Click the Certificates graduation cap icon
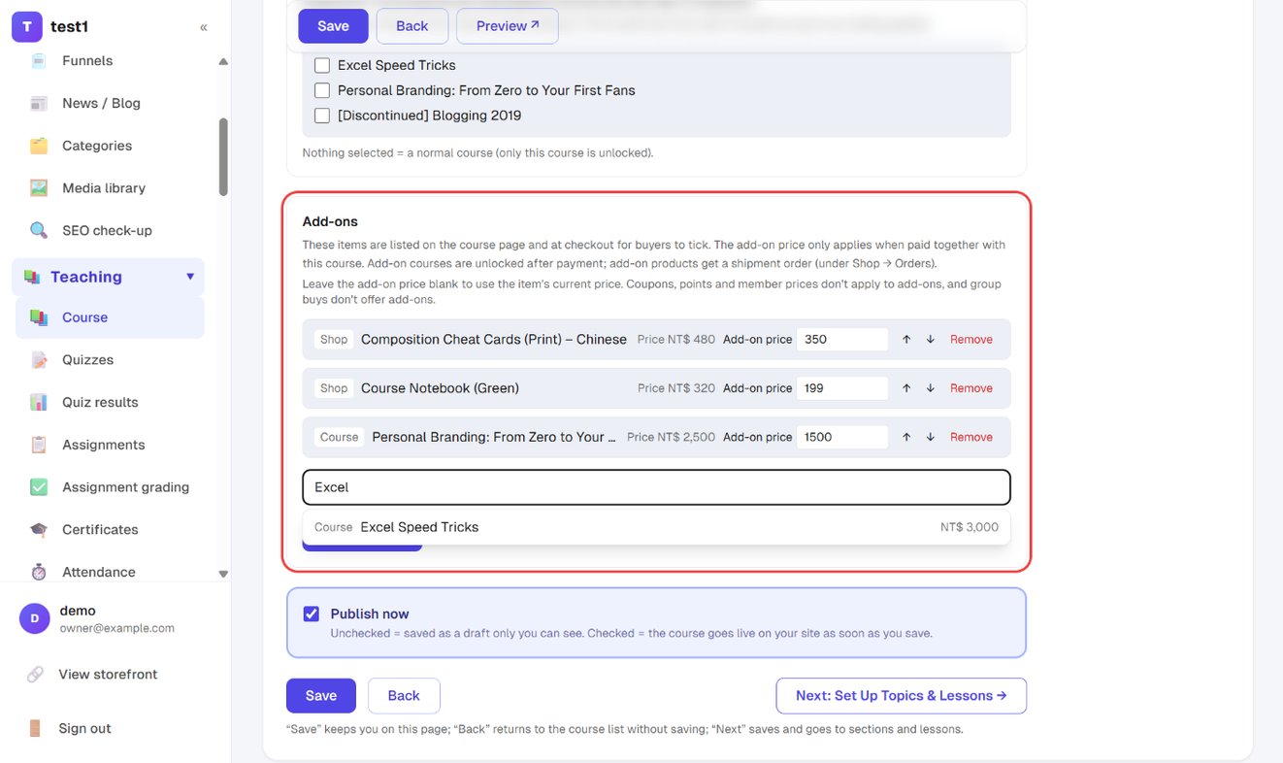The width and height of the screenshot is (1283, 763). click(x=39, y=529)
